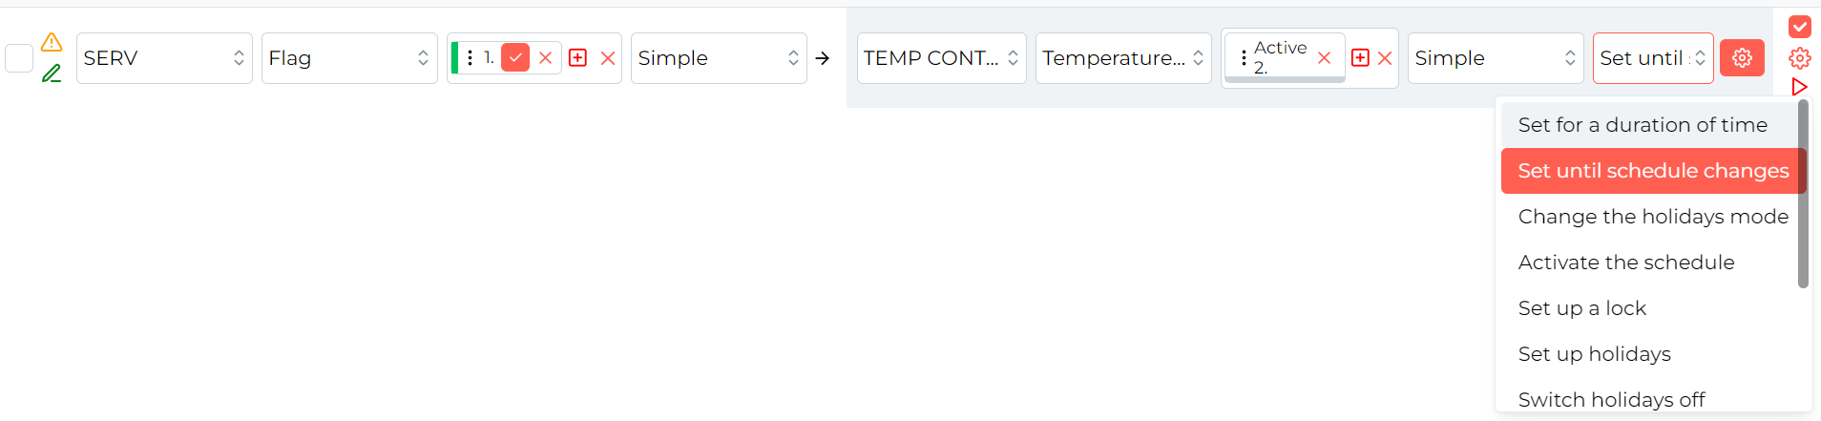Click the outlined gear icon at right edge
This screenshot has height=421, width=1821.
(1800, 58)
